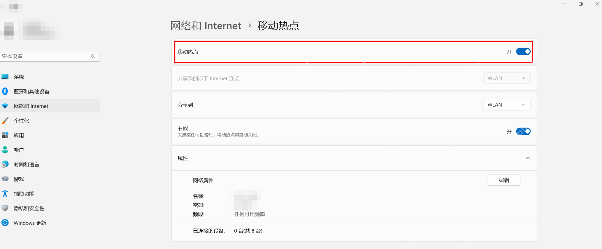Open 游戏 settings category
602x249 pixels.
click(50, 179)
